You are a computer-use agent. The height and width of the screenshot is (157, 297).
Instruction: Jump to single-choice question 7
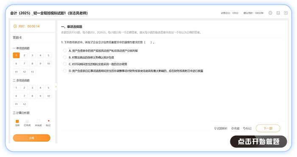tap(24, 63)
